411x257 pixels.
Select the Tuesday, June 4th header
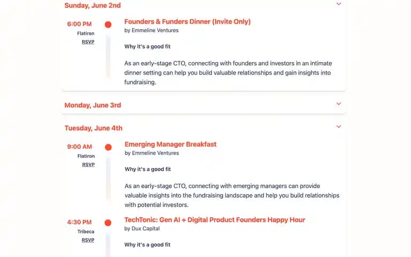94,128
